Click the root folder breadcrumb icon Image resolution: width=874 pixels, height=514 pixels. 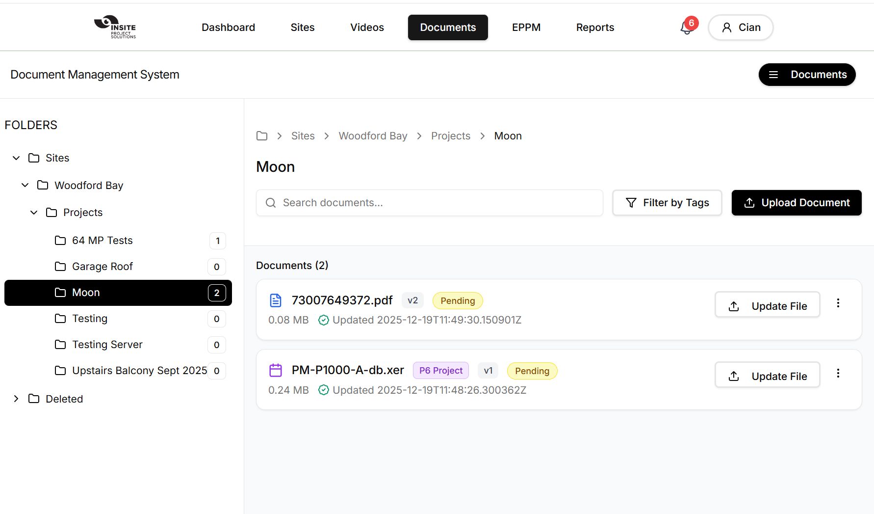[x=262, y=136]
